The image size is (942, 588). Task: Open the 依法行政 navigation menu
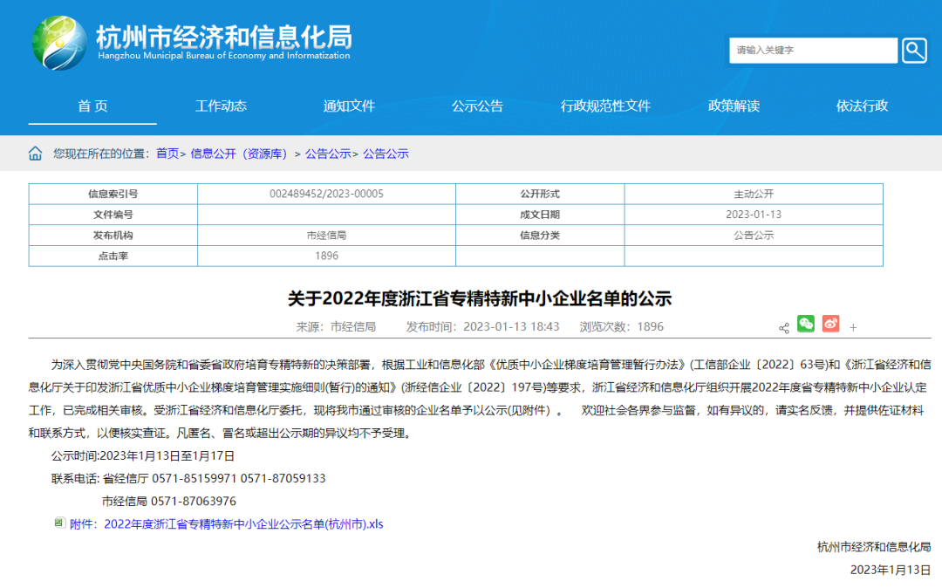[861, 106]
